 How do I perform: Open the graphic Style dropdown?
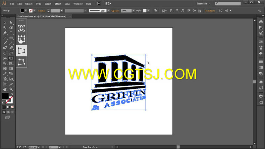click(x=148, y=11)
